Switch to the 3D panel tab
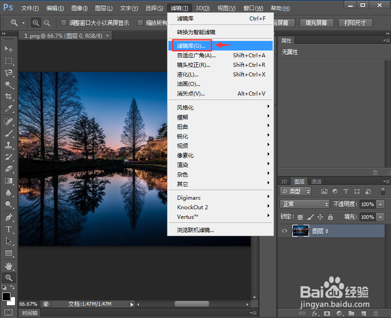 coord(284,182)
